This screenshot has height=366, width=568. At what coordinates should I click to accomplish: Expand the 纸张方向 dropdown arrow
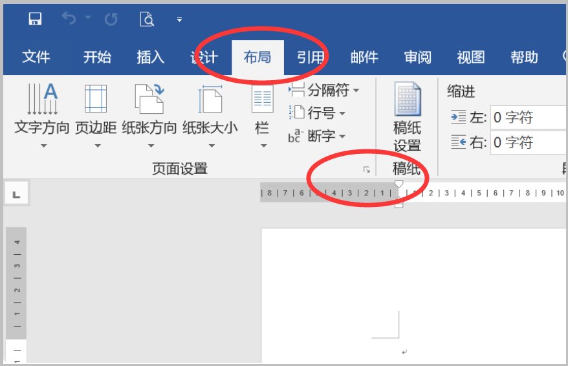tap(151, 145)
